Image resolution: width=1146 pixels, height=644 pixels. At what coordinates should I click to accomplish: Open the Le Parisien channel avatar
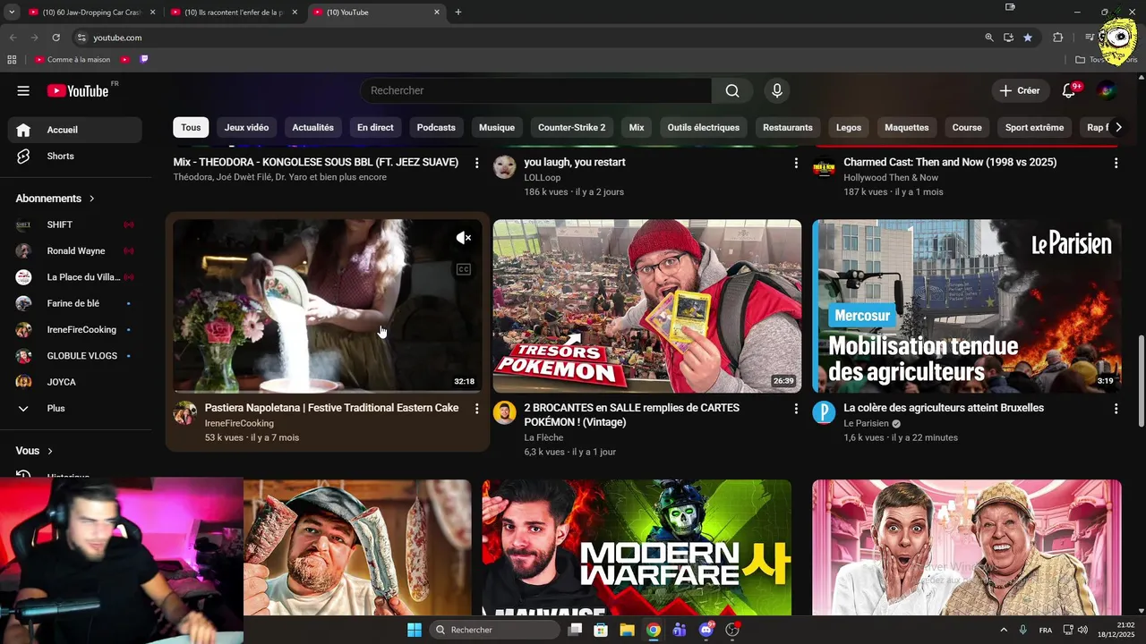[x=824, y=412]
